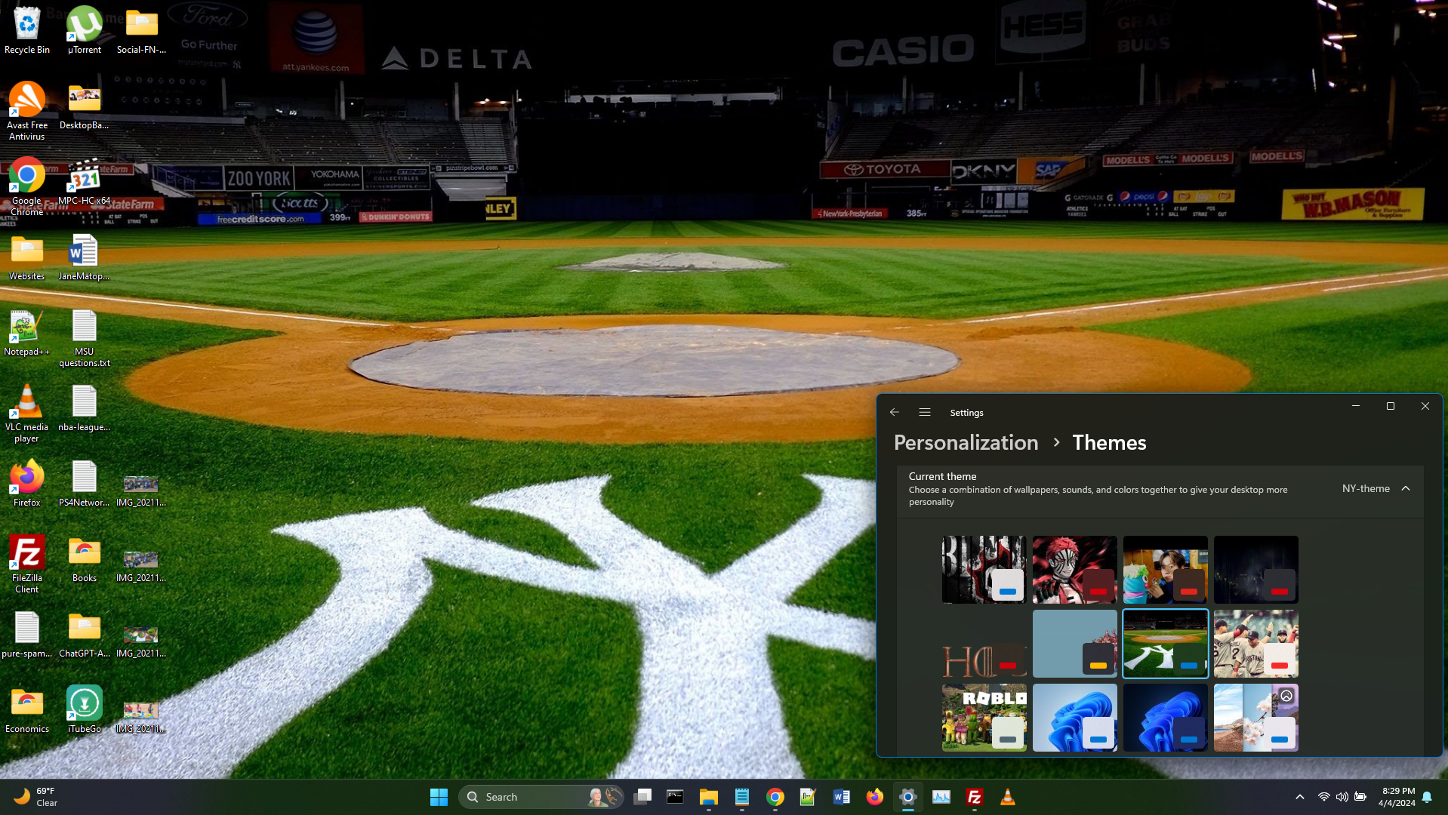Screen dimensions: 1448x815
Task: Select the Websites folder icon
Action: click(x=27, y=257)
